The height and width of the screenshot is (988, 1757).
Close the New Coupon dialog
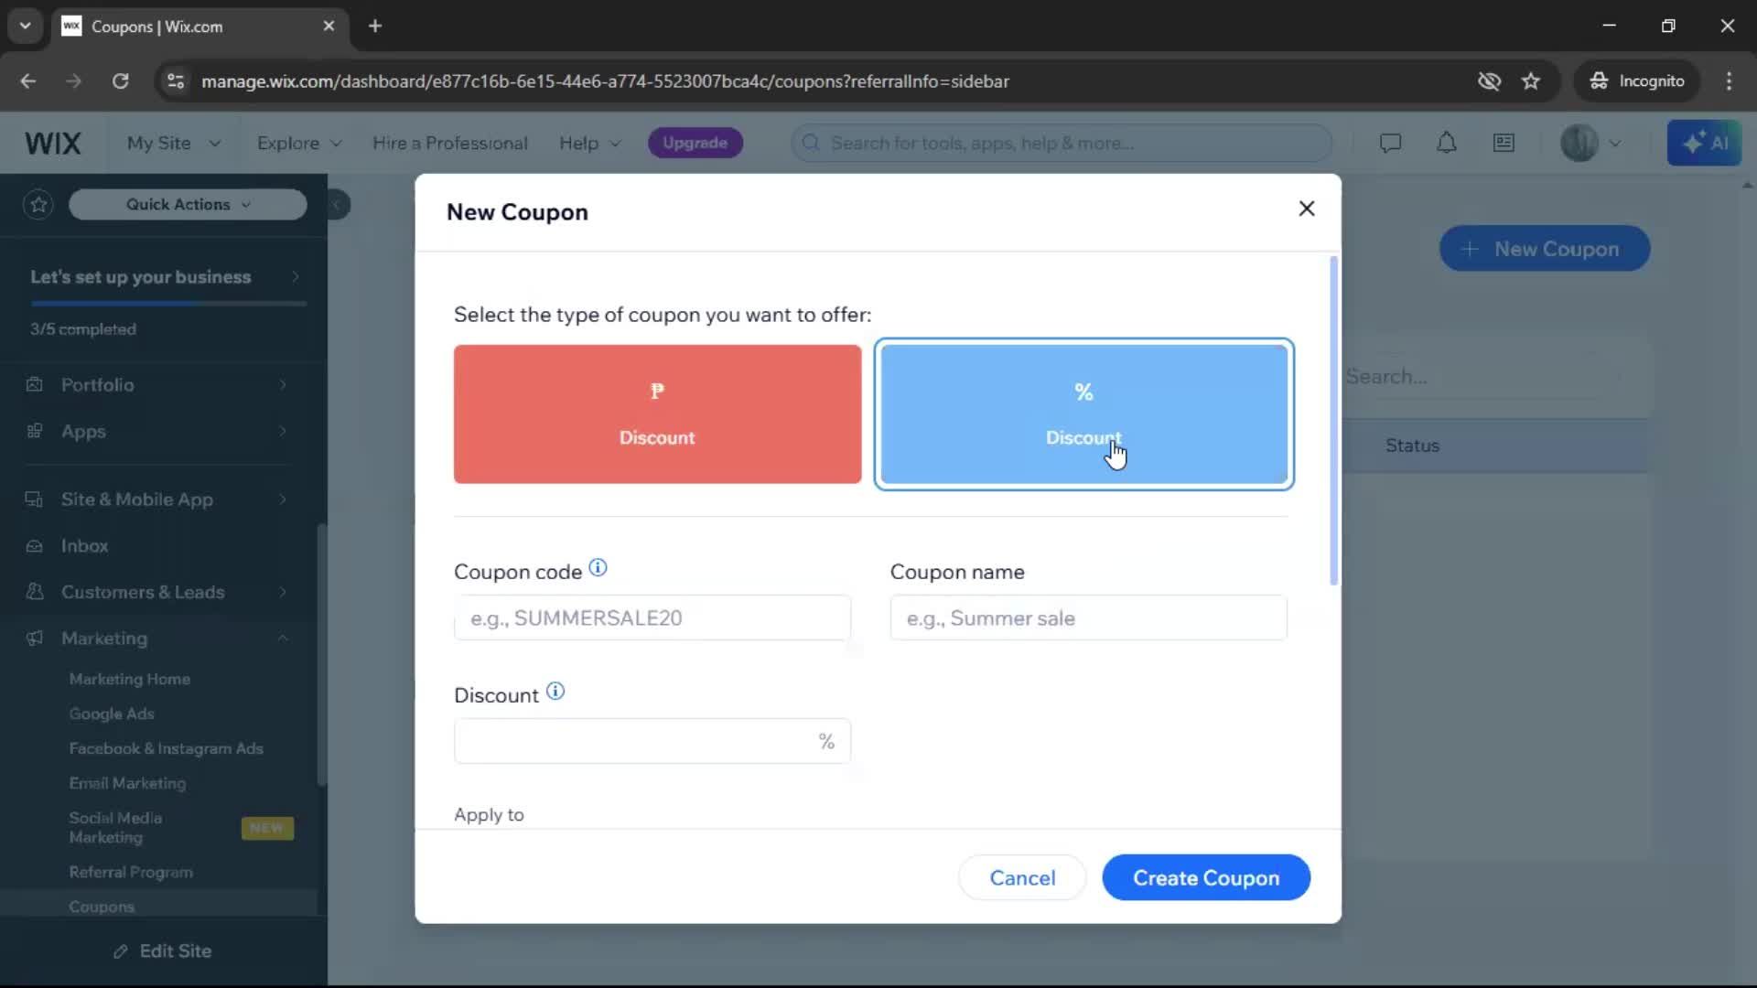(x=1307, y=209)
